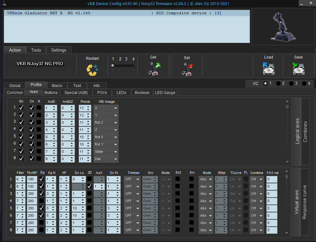316x242 pixels.
Task: Switch to the Buttons tab
Action: (x=51, y=93)
